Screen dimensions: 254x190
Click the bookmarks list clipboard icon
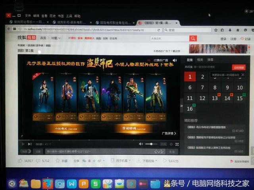(223, 30)
